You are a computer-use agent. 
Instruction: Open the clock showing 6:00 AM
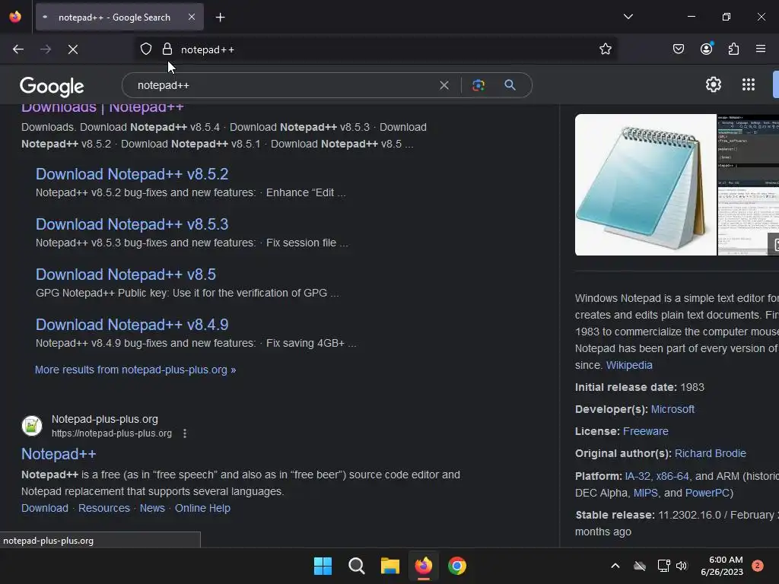coord(722,566)
